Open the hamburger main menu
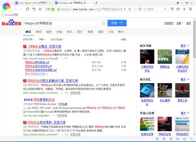196x142 pixels. tap(191, 9)
